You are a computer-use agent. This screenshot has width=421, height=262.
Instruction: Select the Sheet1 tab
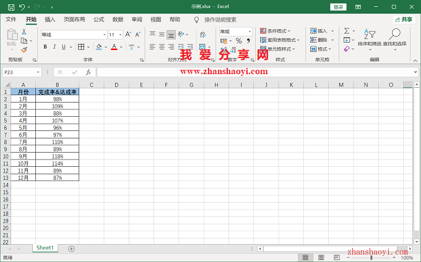tap(45, 248)
